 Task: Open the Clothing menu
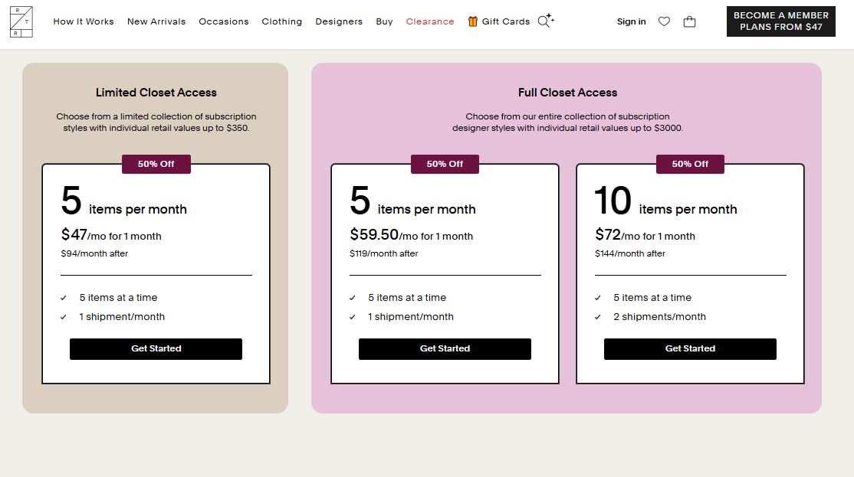pyautogui.click(x=281, y=21)
